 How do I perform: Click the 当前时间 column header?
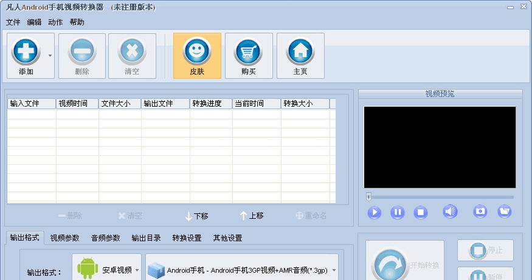[x=257, y=104]
